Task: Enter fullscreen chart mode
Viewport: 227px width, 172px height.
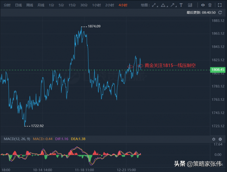Action: tap(220, 5)
